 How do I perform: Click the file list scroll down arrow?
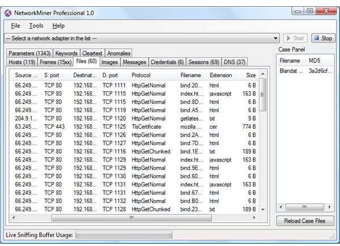[x=263, y=210]
